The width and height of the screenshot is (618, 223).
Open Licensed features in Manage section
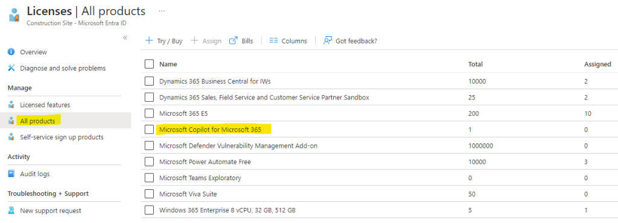tap(45, 105)
